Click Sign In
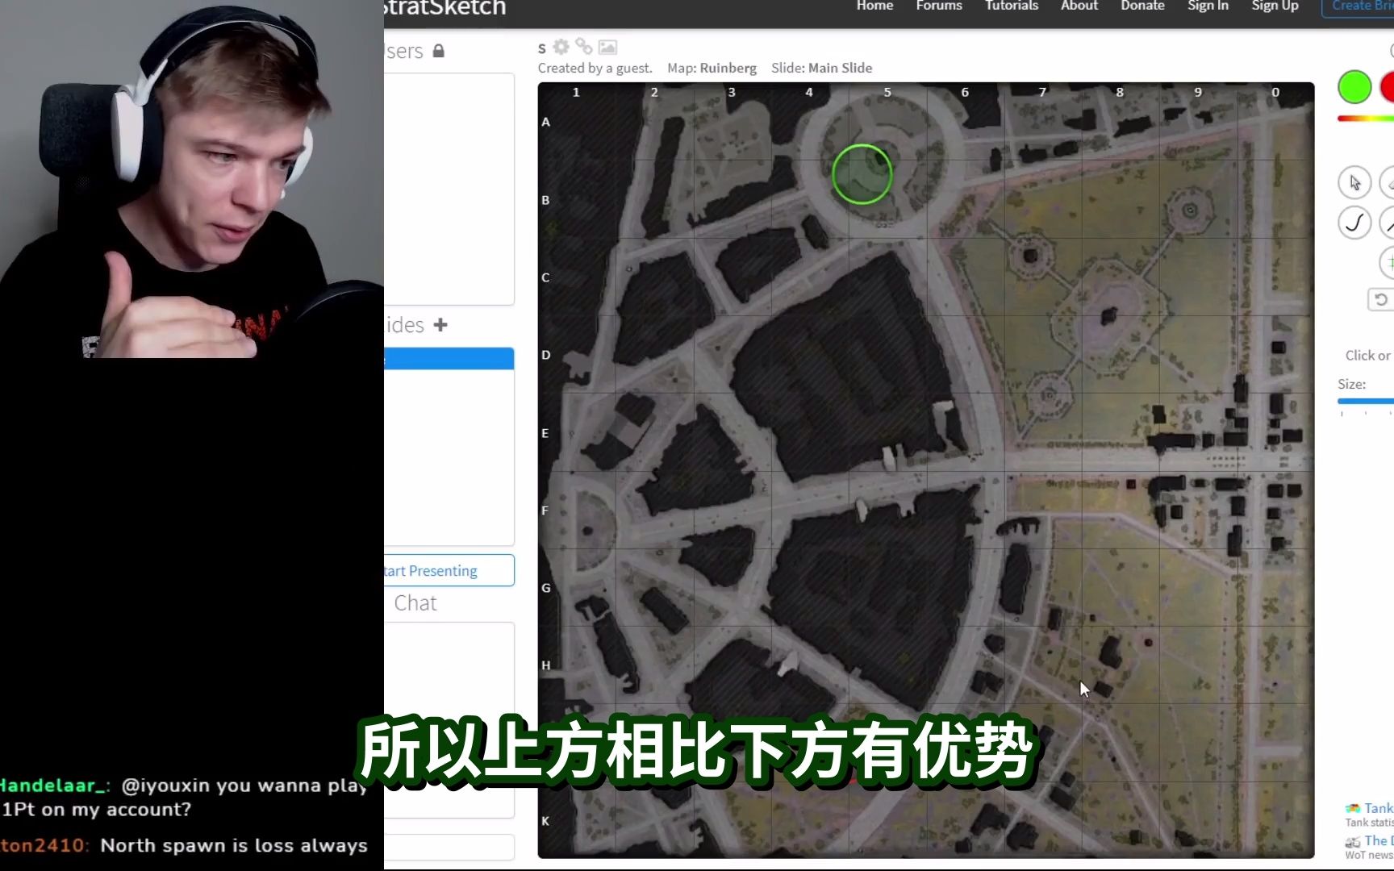 pyautogui.click(x=1208, y=6)
